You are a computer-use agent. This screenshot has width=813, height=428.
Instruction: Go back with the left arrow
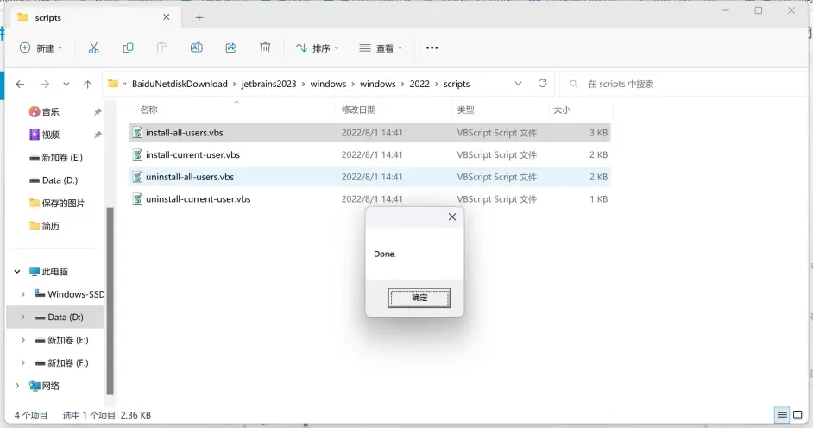point(20,84)
